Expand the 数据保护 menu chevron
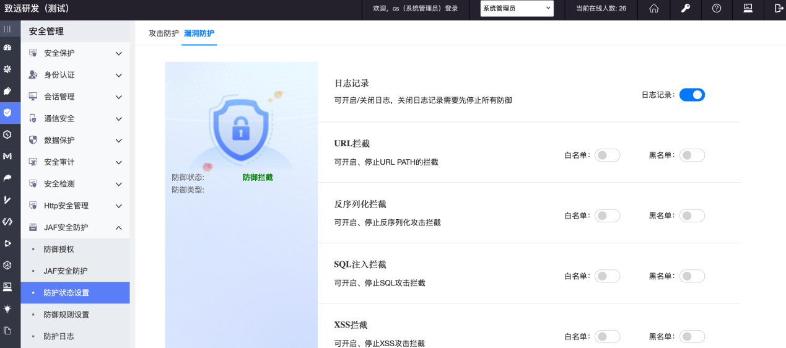The height and width of the screenshot is (348, 786). point(119,141)
